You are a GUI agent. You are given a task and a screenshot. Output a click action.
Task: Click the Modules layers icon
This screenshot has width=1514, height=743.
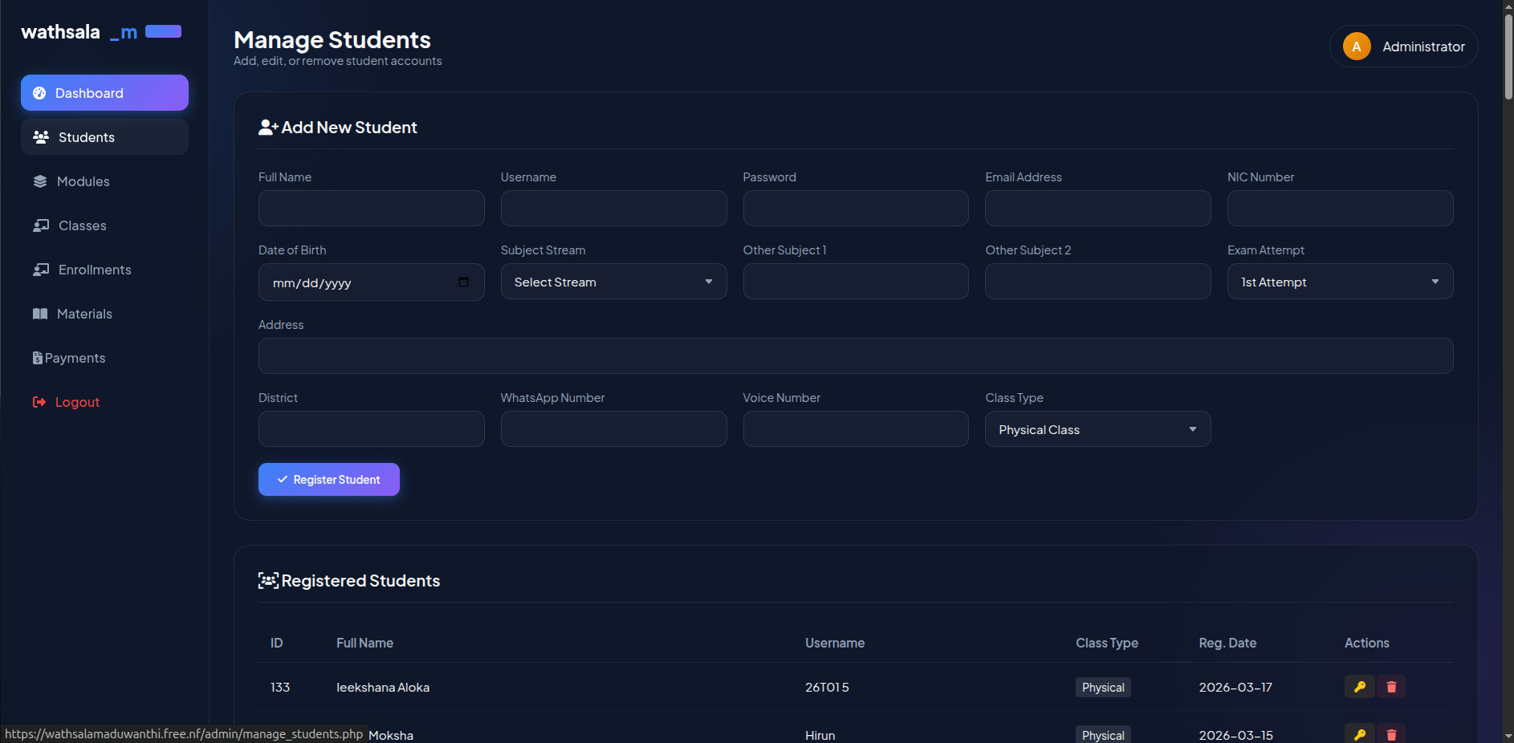[x=40, y=181]
